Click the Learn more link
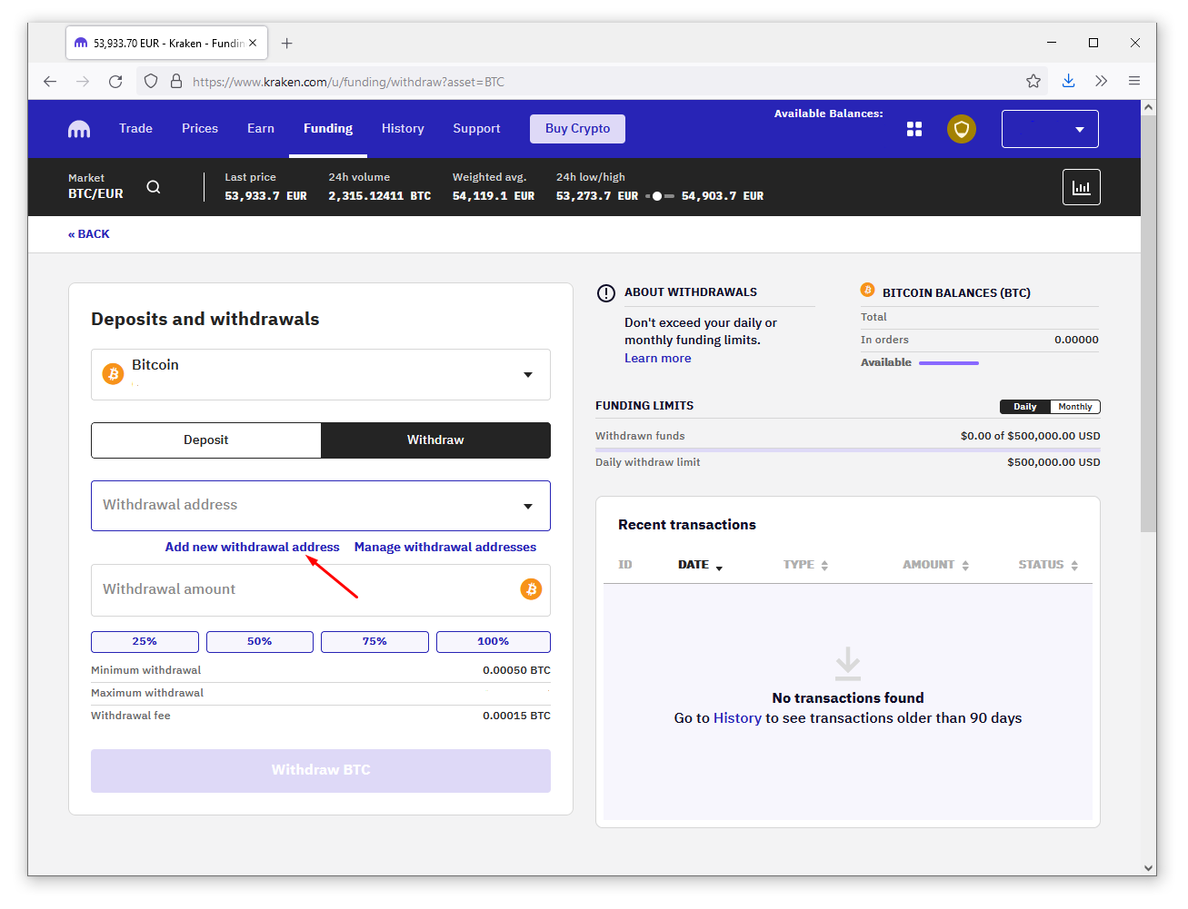The height and width of the screenshot is (909, 1188). coord(657,359)
